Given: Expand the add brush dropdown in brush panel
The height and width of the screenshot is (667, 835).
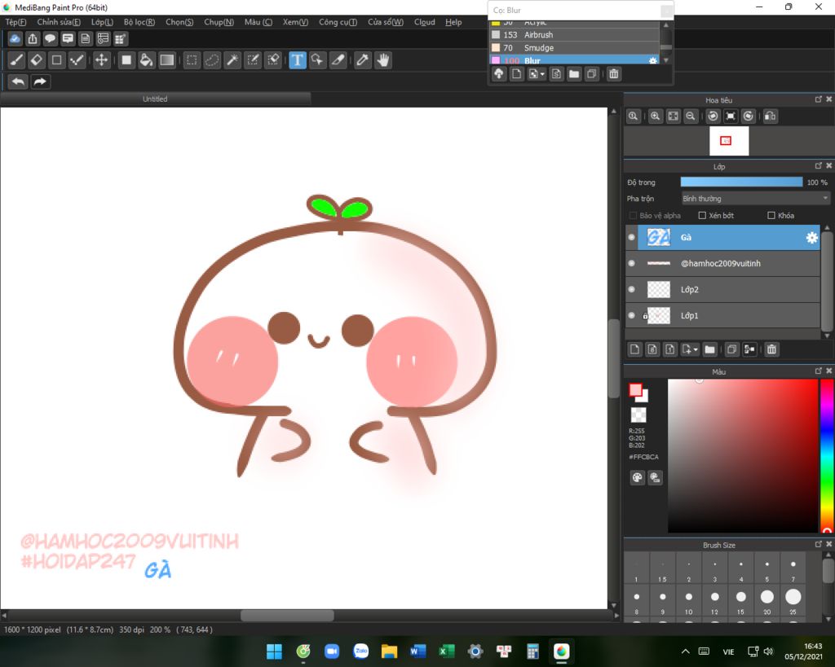Looking at the screenshot, I should click(x=542, y=74).
